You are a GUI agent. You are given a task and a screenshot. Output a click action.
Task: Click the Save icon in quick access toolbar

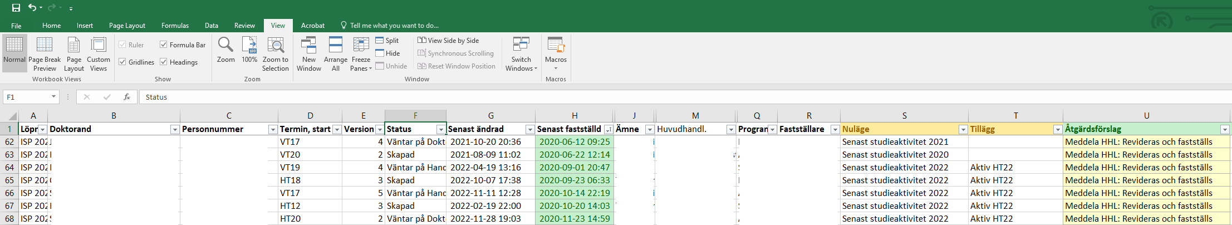pos(16,8)
